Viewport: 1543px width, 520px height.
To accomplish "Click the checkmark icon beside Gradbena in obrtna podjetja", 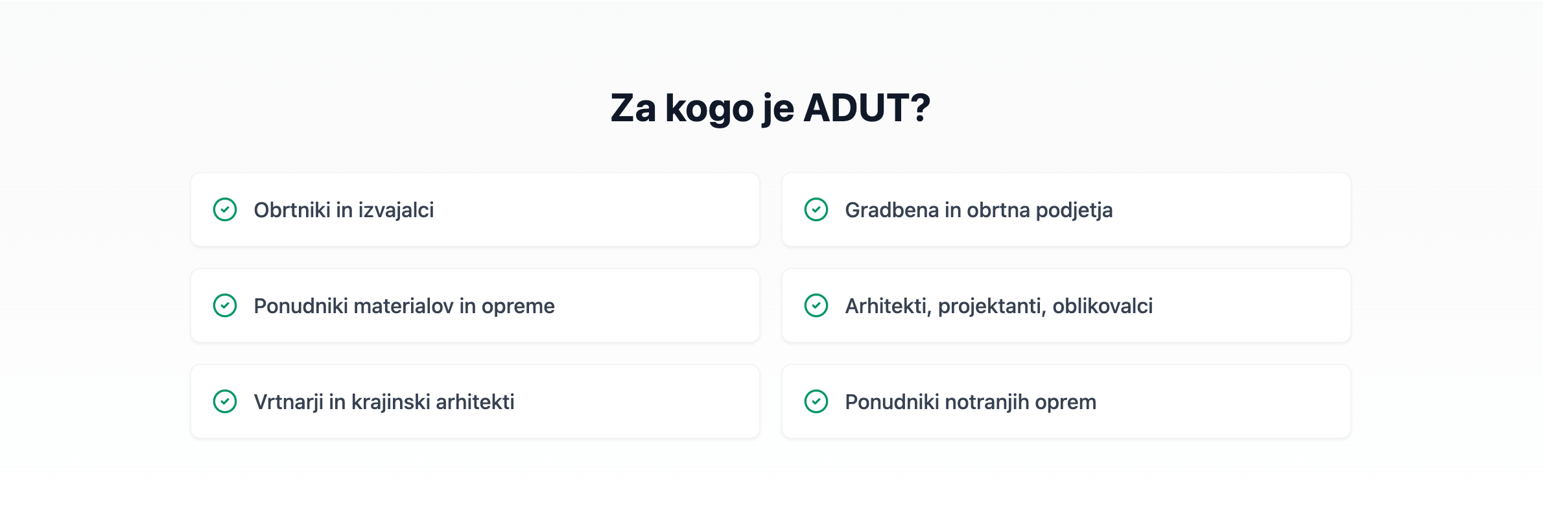I will (816, 209).
